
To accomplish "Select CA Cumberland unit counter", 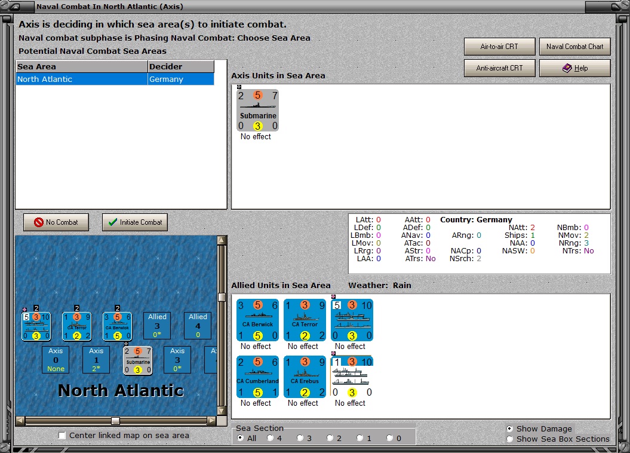I will [x=257, y=377].
